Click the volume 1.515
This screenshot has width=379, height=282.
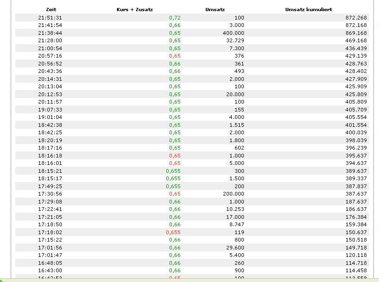click(236, 125)
